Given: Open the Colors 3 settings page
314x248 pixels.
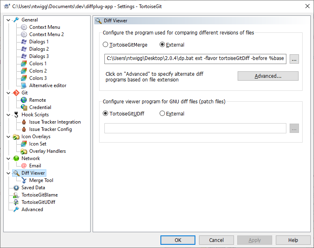Looking at the screenshot, I should [38, 78].
